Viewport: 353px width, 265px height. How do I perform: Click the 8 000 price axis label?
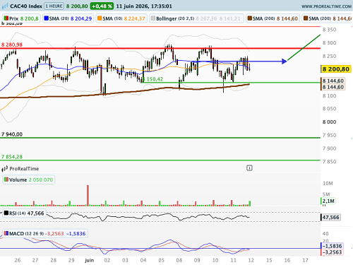click(329, 122)
